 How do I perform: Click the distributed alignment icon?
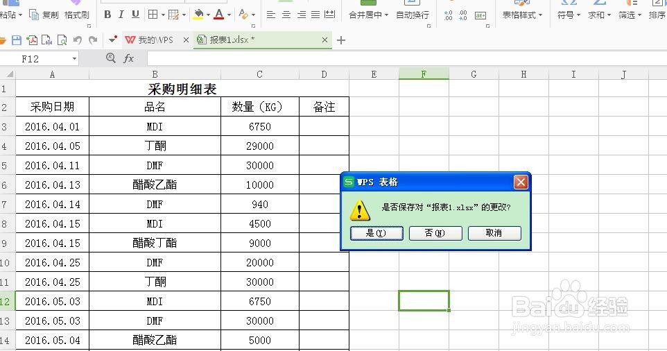[329, 15]
